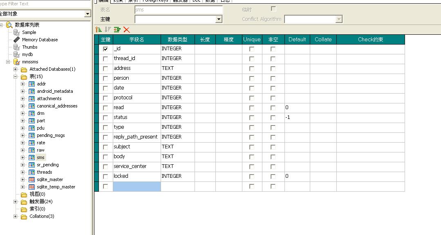Click the Default column header
Image resolution: width=441 pixels, height=235 pixels.
(297, 40)
